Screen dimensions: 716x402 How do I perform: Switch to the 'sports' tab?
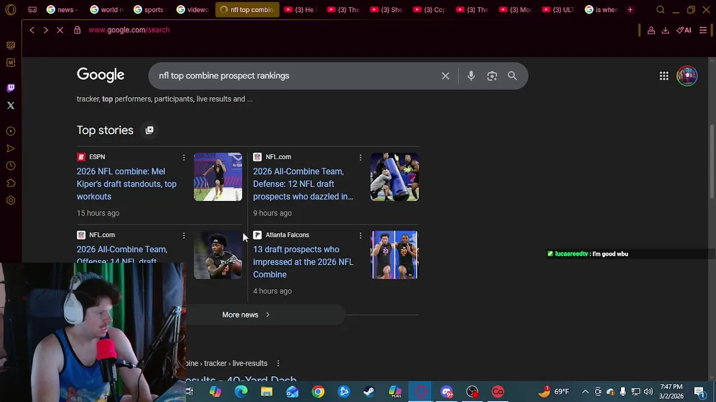coord(150,9)
